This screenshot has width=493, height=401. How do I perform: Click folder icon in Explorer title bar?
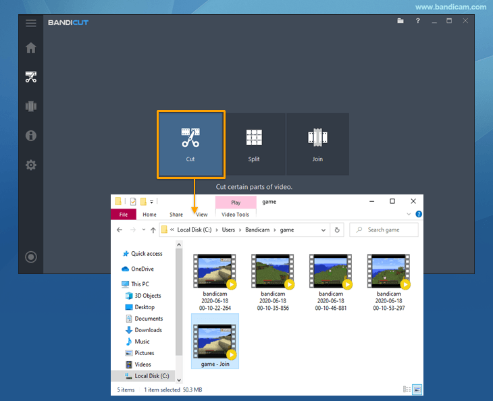point(118,201)
